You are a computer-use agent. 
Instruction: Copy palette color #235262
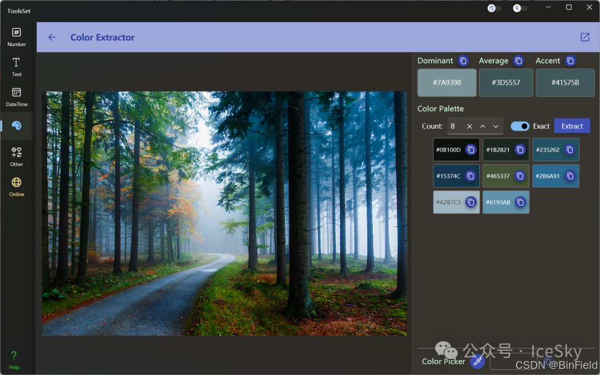[x=570, y=149]
